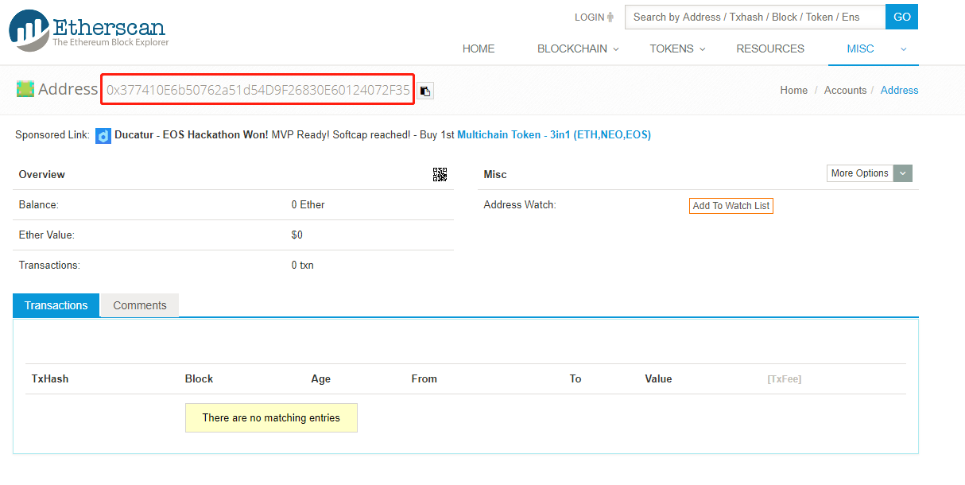Select the address hash text 0x377410E6...
Screen dimensions: 965x485
258,90
